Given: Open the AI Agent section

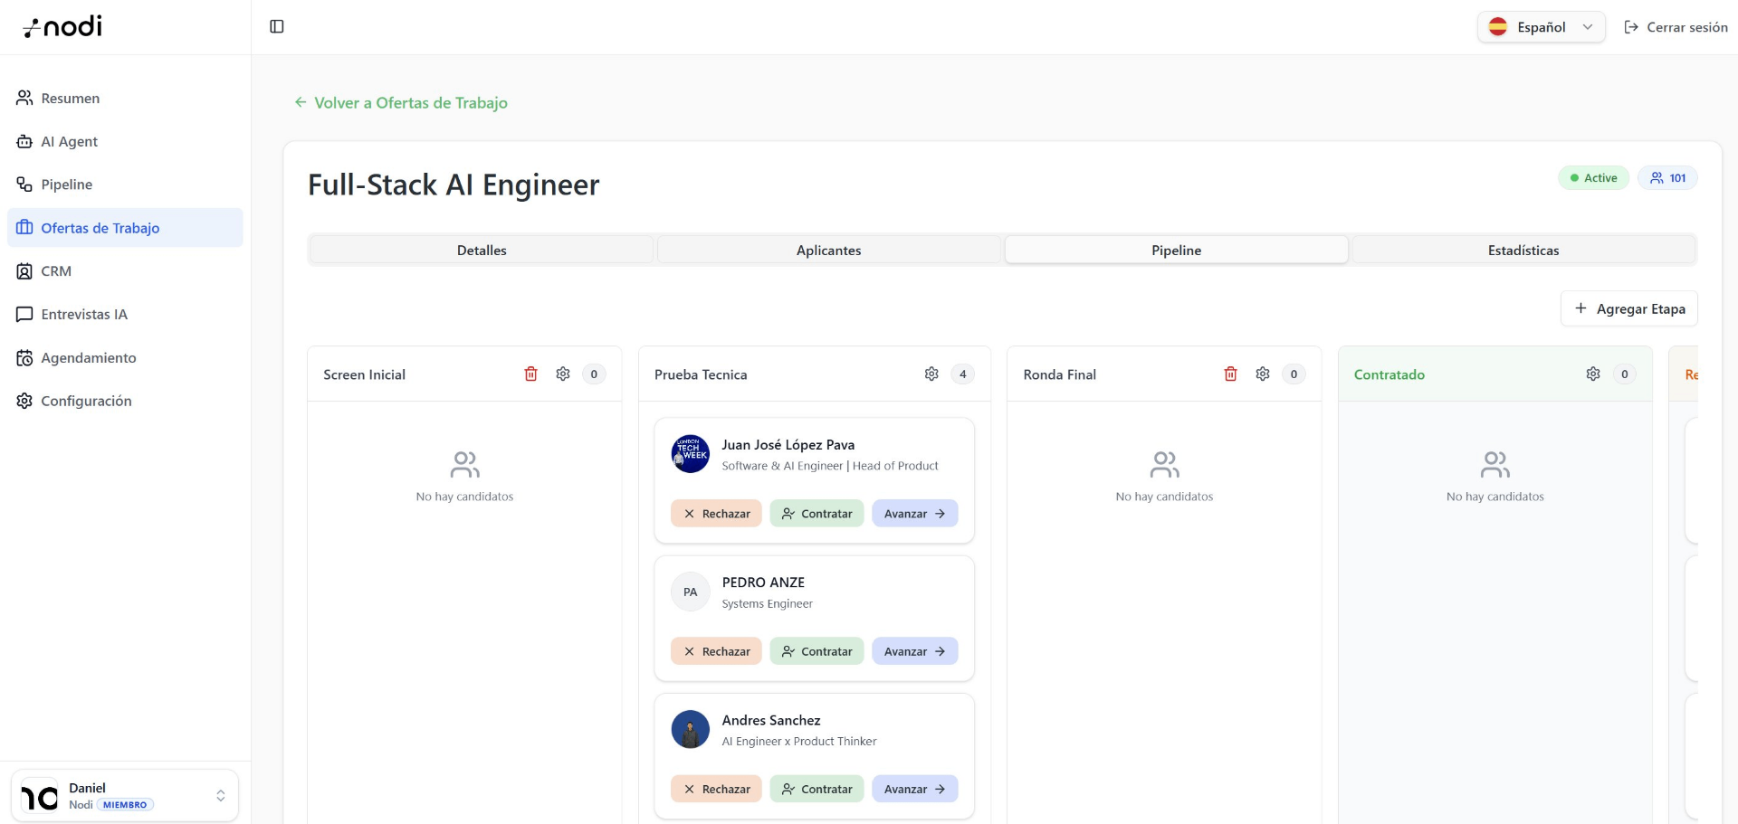Looking at the screenshot, I should [125, 141].
